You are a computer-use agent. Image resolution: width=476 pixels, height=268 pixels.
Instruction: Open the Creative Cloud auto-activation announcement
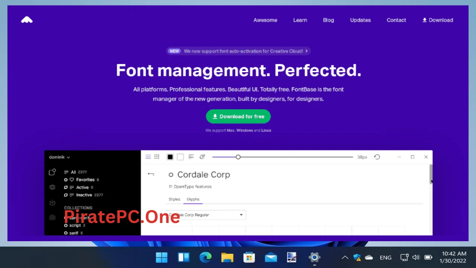[238, 51]
